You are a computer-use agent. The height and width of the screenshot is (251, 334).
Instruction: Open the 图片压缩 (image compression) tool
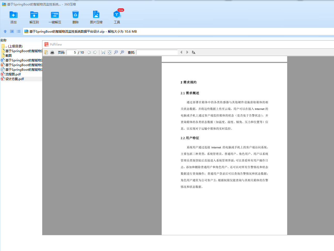[x=96, y=14]
